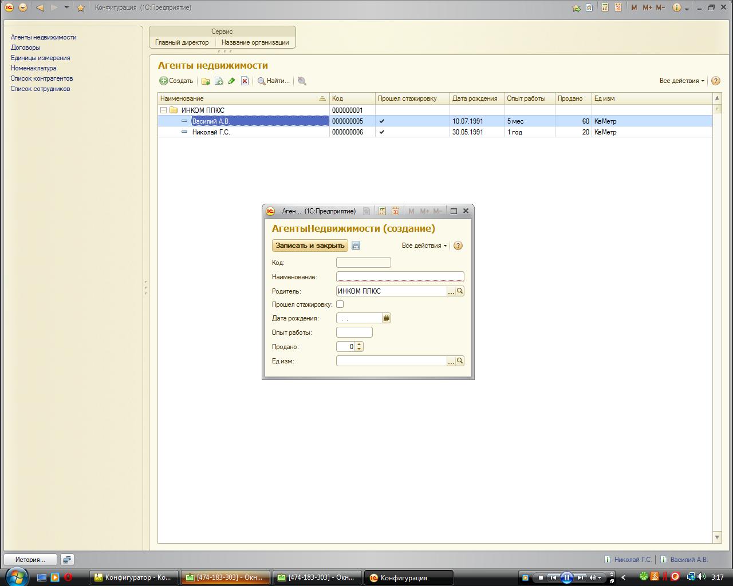Click the Создать button
Image resolution: width=733 pixels, height=586 pixels.
click(x=176, y=81)
